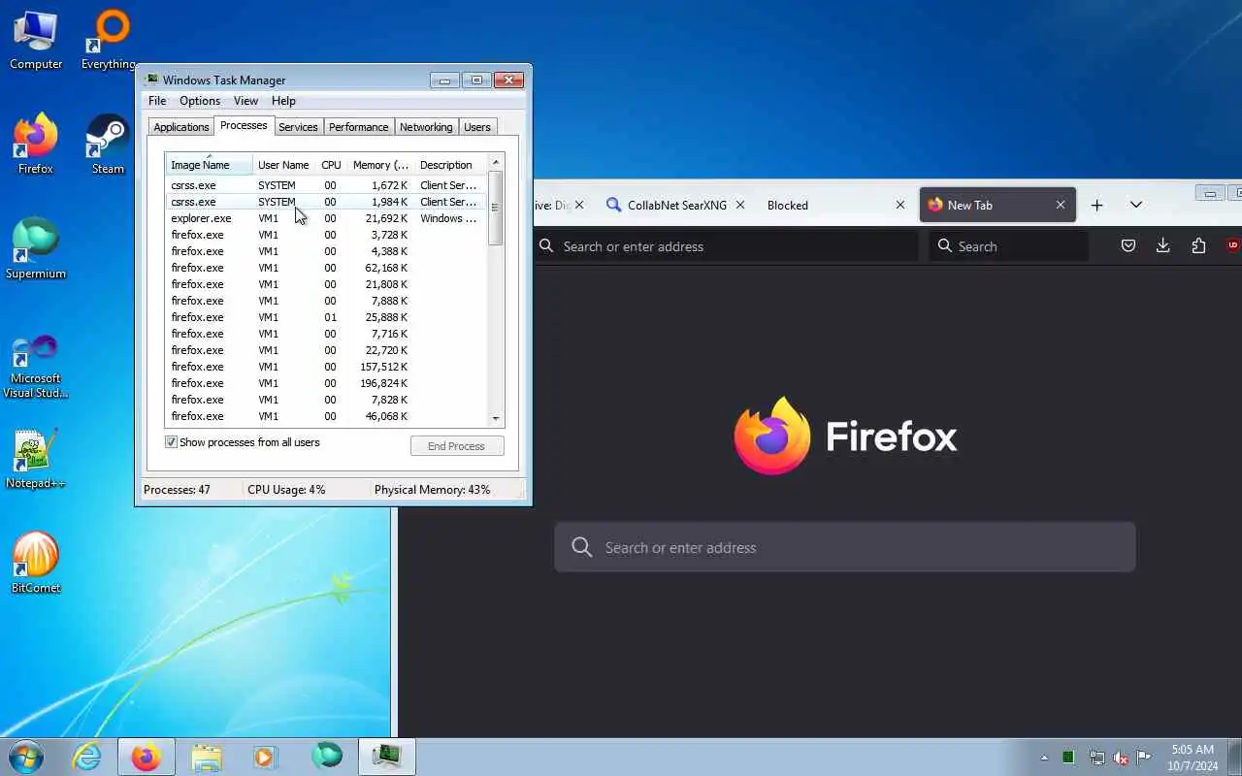Image resolution: width=1242 pixels, height=776 pixels.
Task: Switch to the Networking tab
Action: 426,127
